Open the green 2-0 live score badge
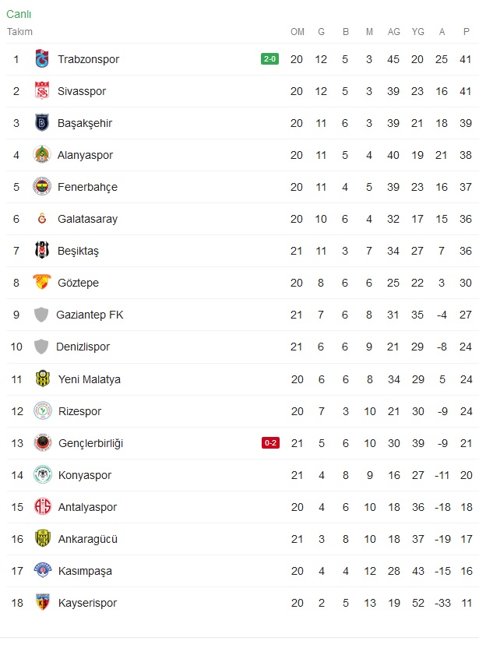479x648 pixels. click(x=270, y=59)
